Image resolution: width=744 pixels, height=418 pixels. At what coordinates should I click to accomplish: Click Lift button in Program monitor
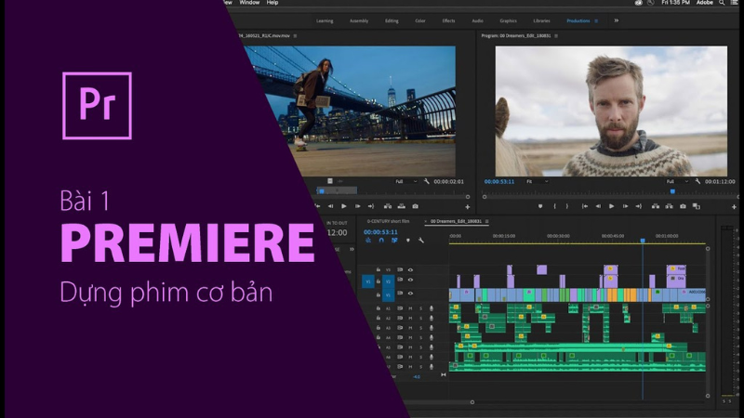coord(656,206)
